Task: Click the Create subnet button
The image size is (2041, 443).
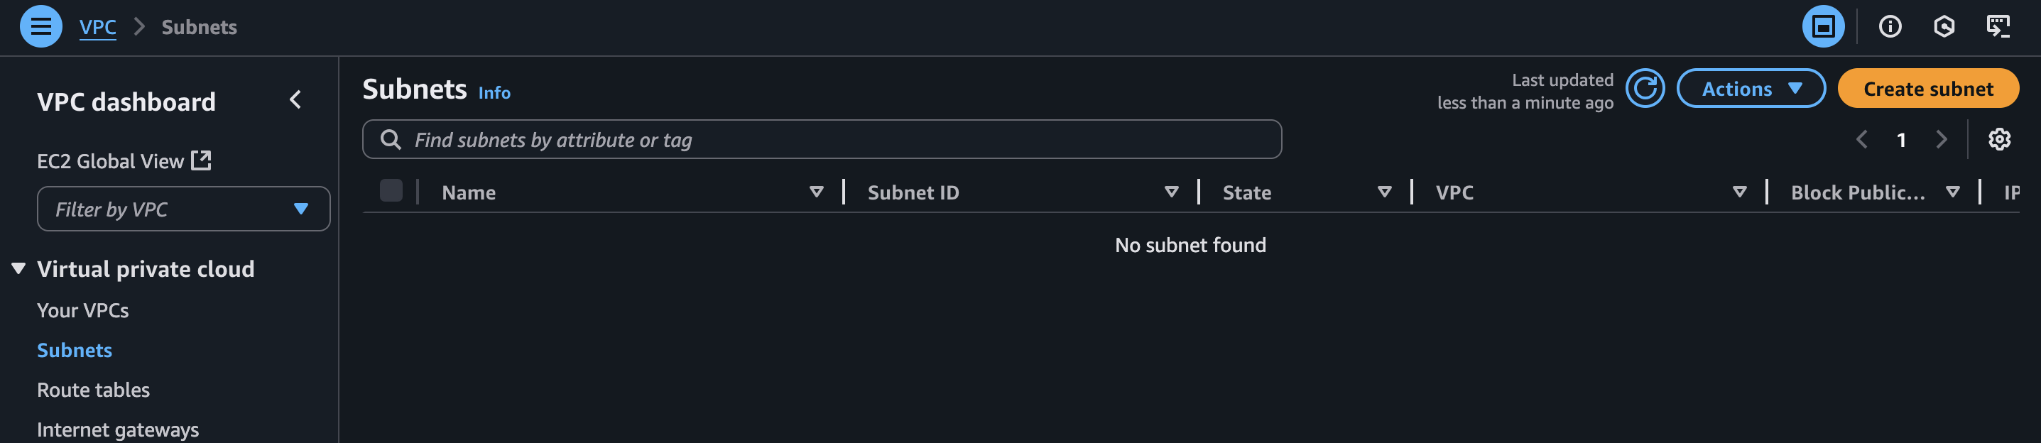Action: coord(1927,88)
